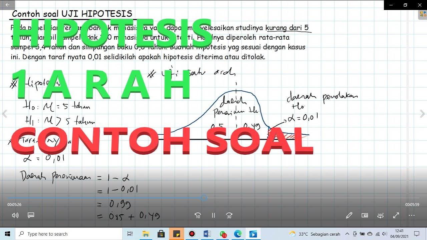Click the Meet Now tray icon
Viewport: 427px width, 240px height.
(355, 234)
